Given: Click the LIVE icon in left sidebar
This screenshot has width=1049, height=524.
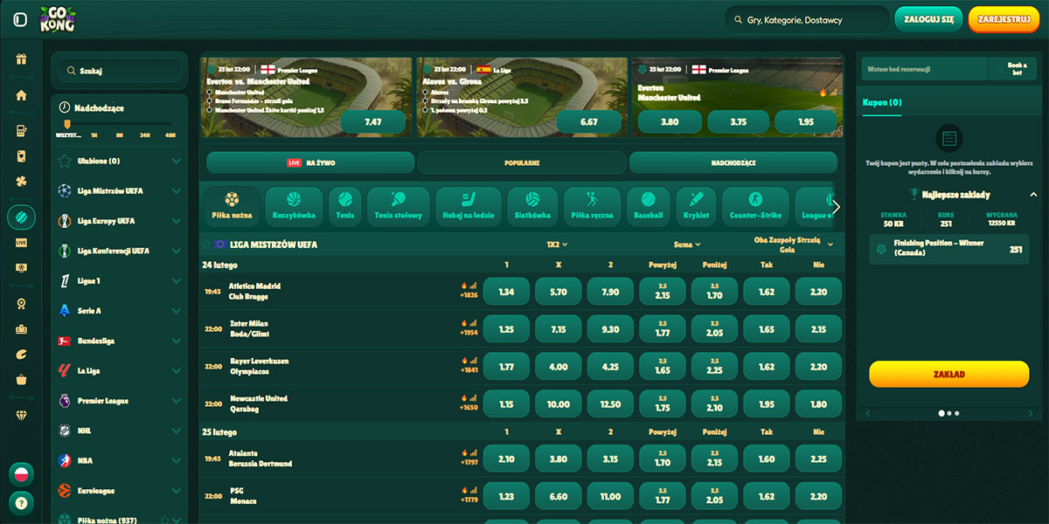Looking at the screenshot, I should (x=21, y=242).
